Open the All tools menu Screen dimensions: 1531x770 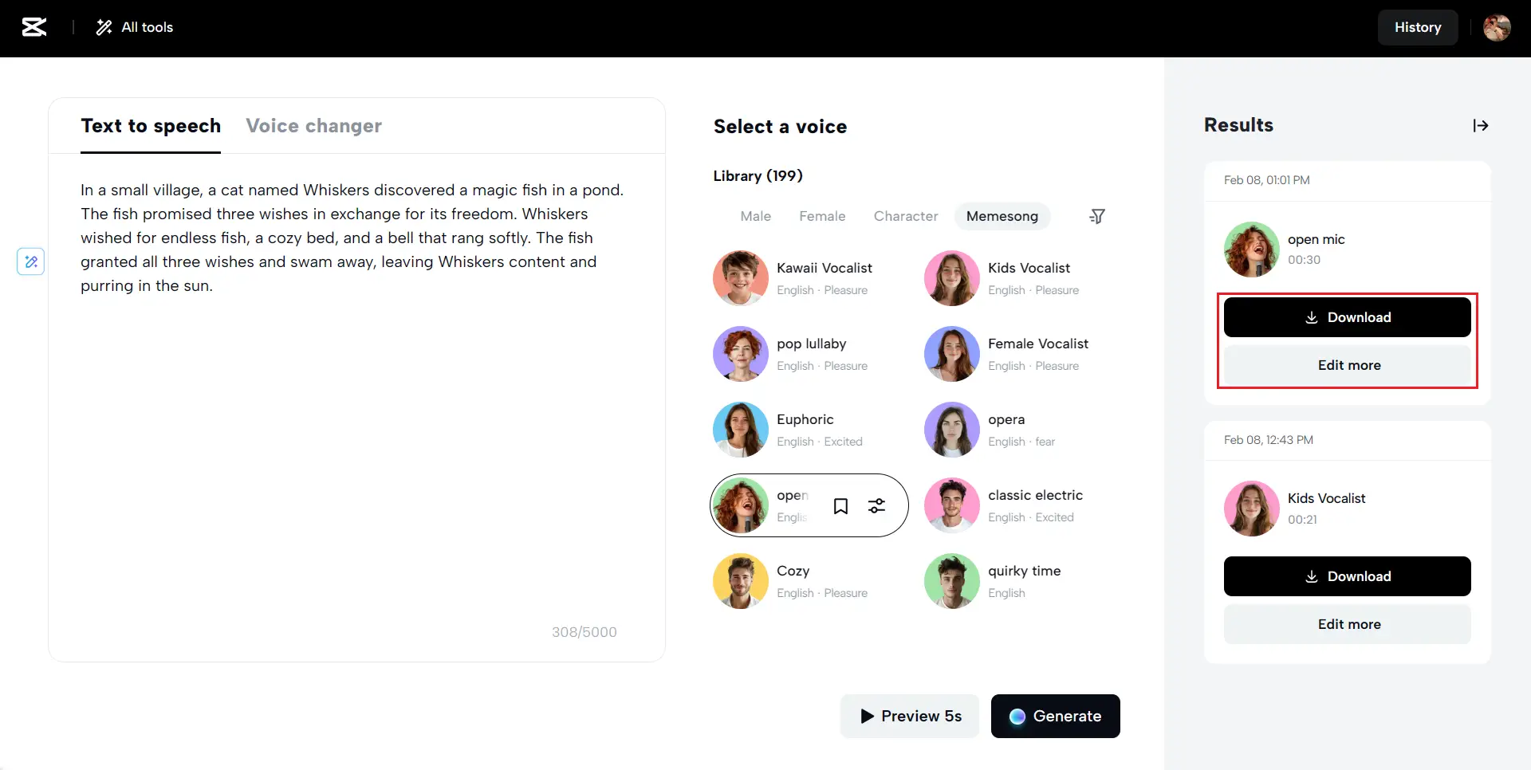(135, 27)
